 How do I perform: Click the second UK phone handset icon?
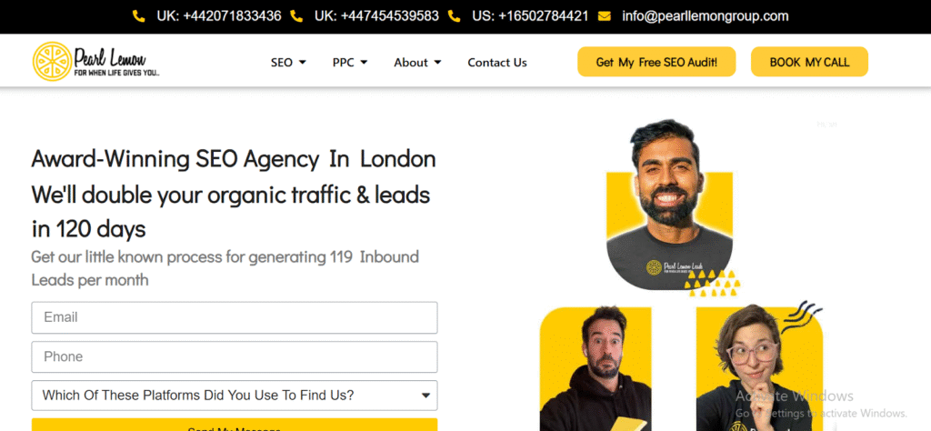click(296, 16)
